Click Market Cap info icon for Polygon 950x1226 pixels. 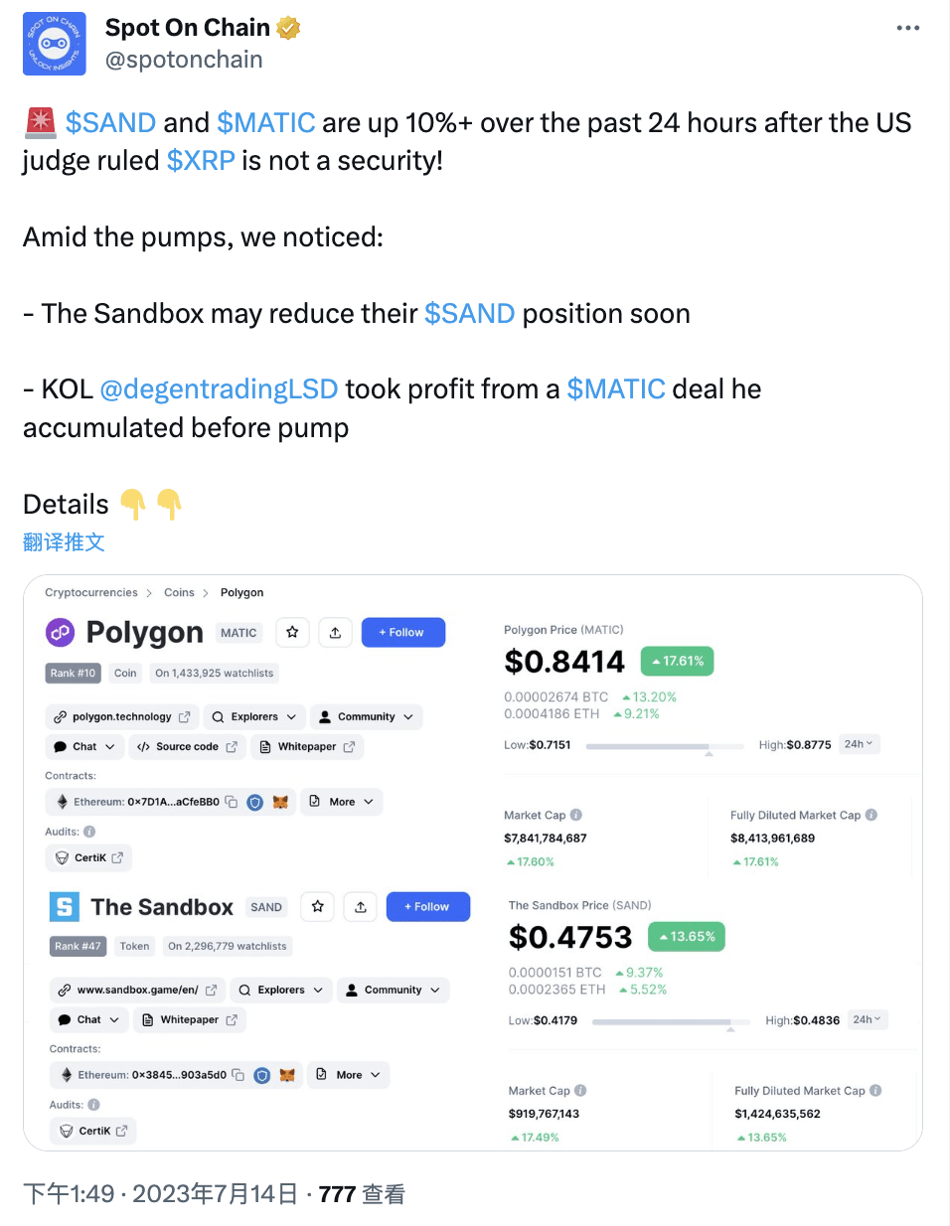tap(576, 815)
